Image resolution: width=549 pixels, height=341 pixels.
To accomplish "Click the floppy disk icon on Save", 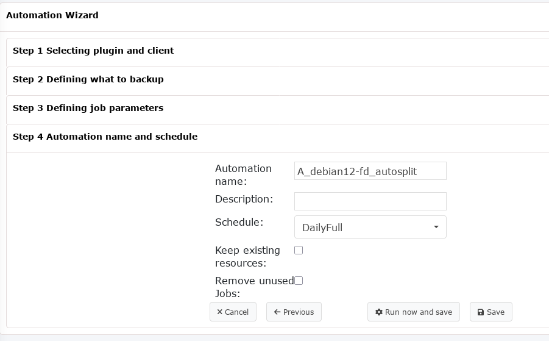I will point(481,312).
